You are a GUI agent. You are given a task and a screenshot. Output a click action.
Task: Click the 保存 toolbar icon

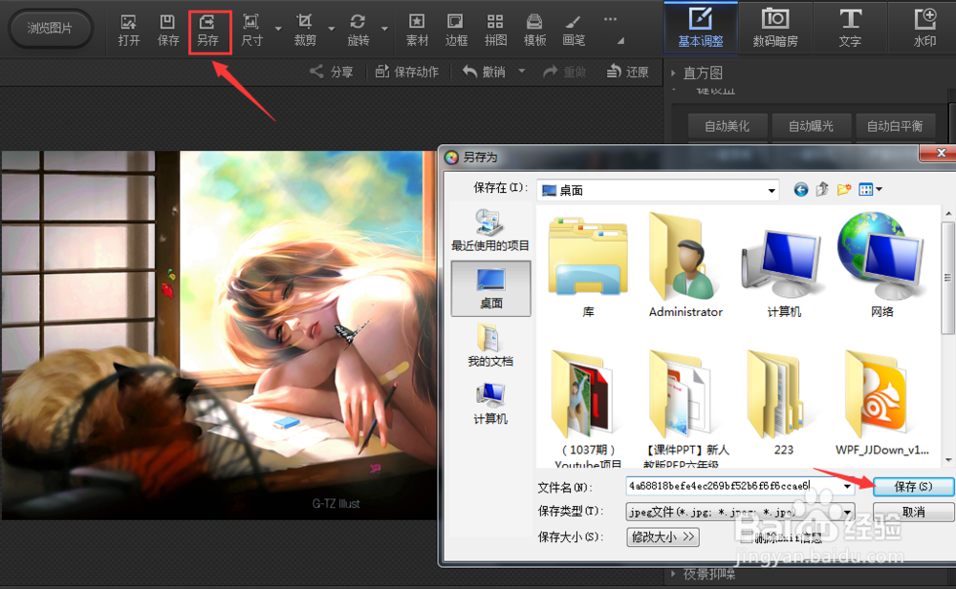pyautogui.click(x=167, y=31)
